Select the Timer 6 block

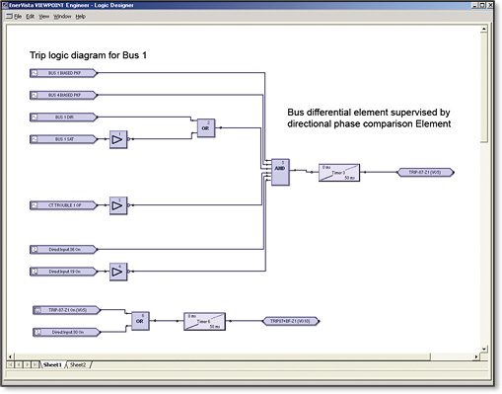(x=204, y=321)
